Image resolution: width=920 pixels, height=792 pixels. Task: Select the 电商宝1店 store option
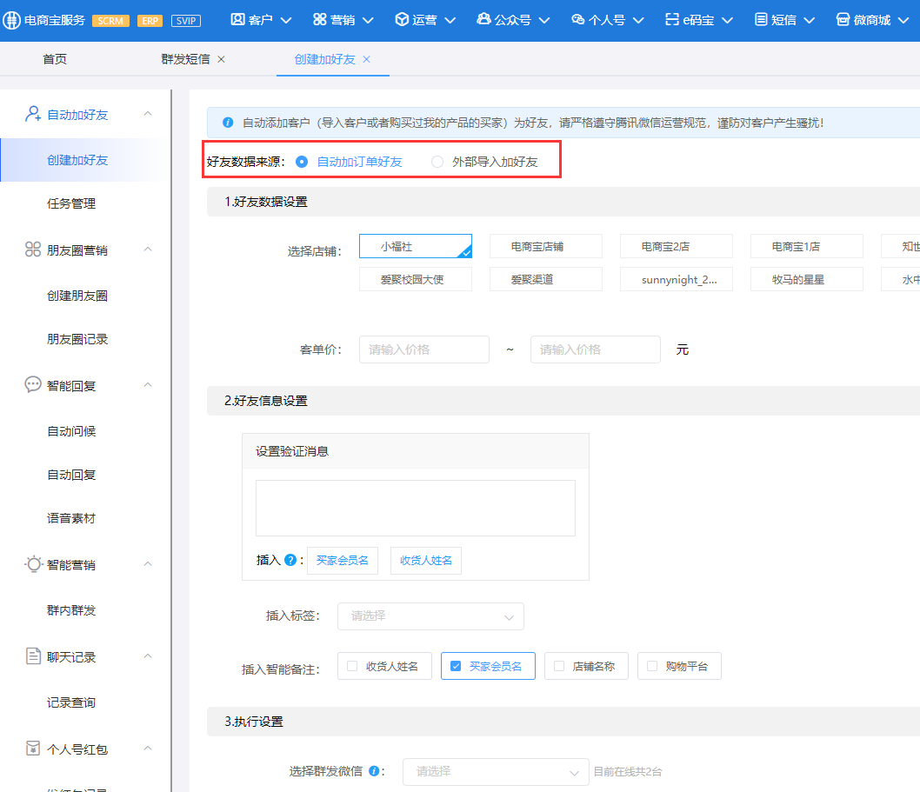[807, 246]
